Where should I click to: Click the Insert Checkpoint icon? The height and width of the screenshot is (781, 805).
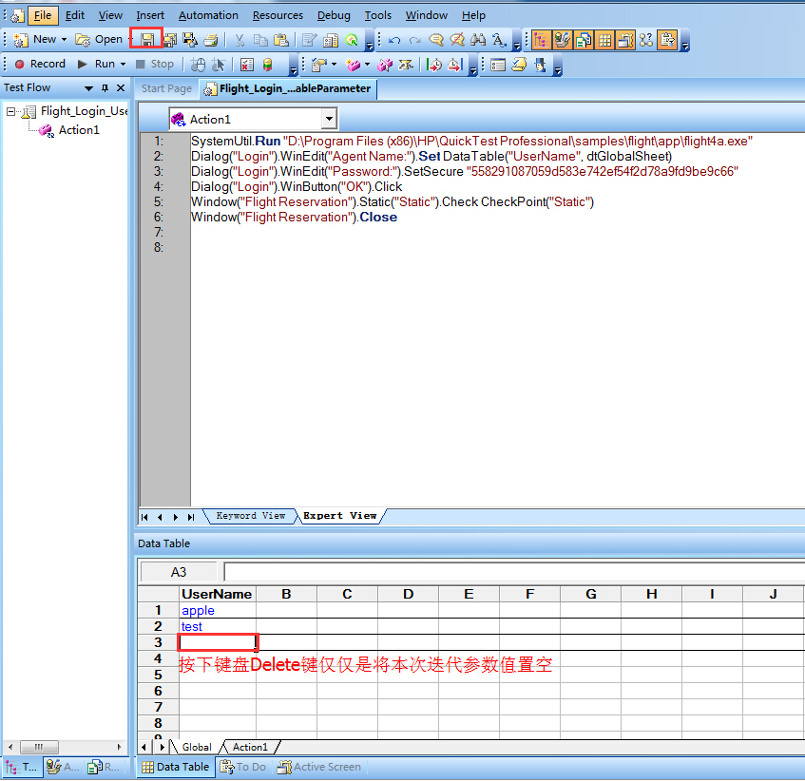(318, 65)
